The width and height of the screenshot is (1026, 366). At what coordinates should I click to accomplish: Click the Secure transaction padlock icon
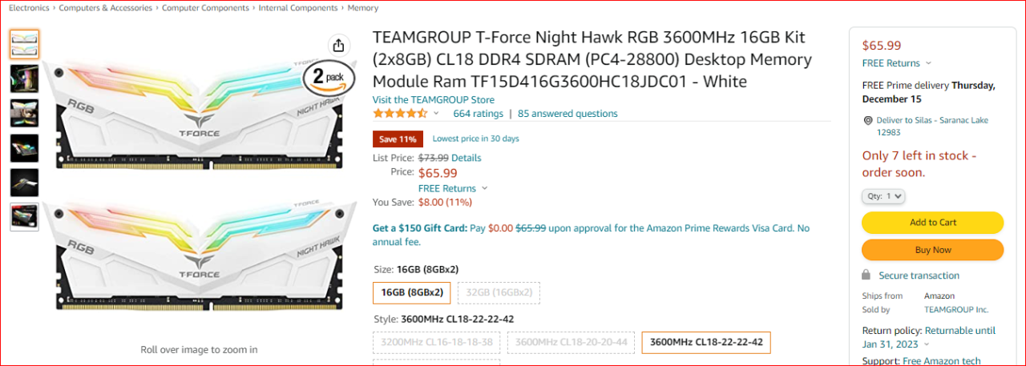click(867, 276)
